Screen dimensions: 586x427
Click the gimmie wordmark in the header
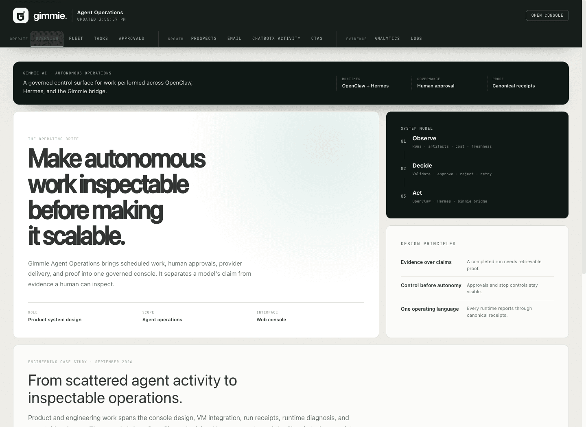[50, 16]
